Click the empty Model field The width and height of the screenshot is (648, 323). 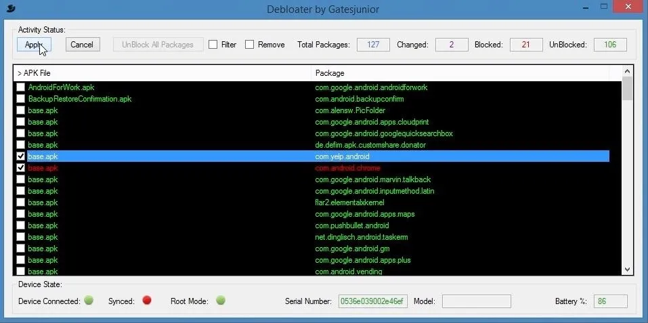click(477, 301)
